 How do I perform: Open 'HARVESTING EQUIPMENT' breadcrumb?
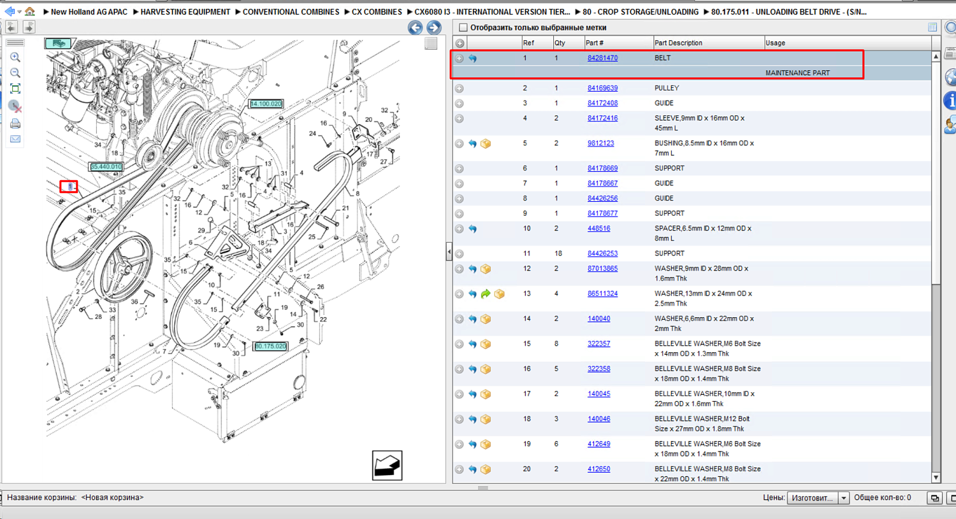pyautogui.click(x=185, y=12)
